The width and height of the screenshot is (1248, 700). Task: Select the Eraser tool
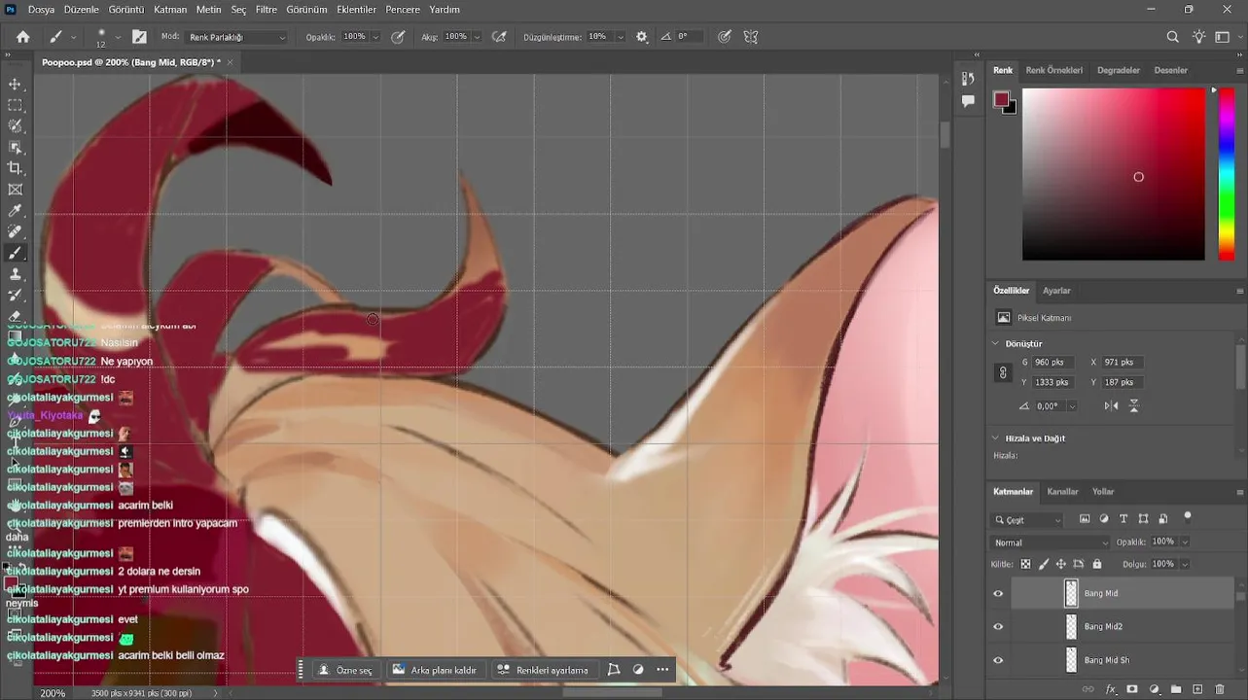15,316
